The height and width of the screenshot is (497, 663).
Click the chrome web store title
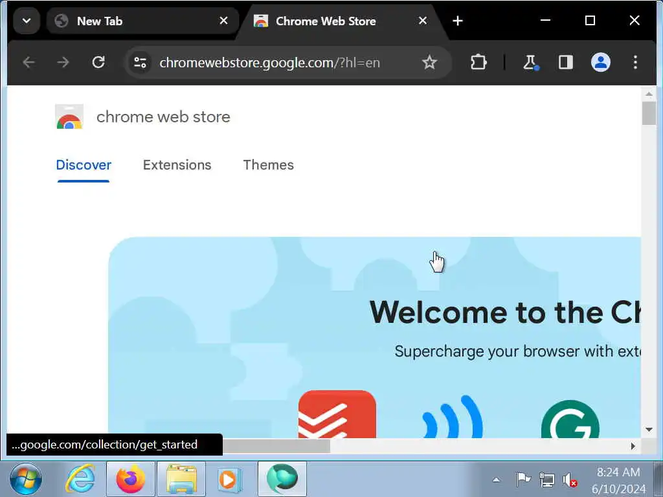(163, 116)
